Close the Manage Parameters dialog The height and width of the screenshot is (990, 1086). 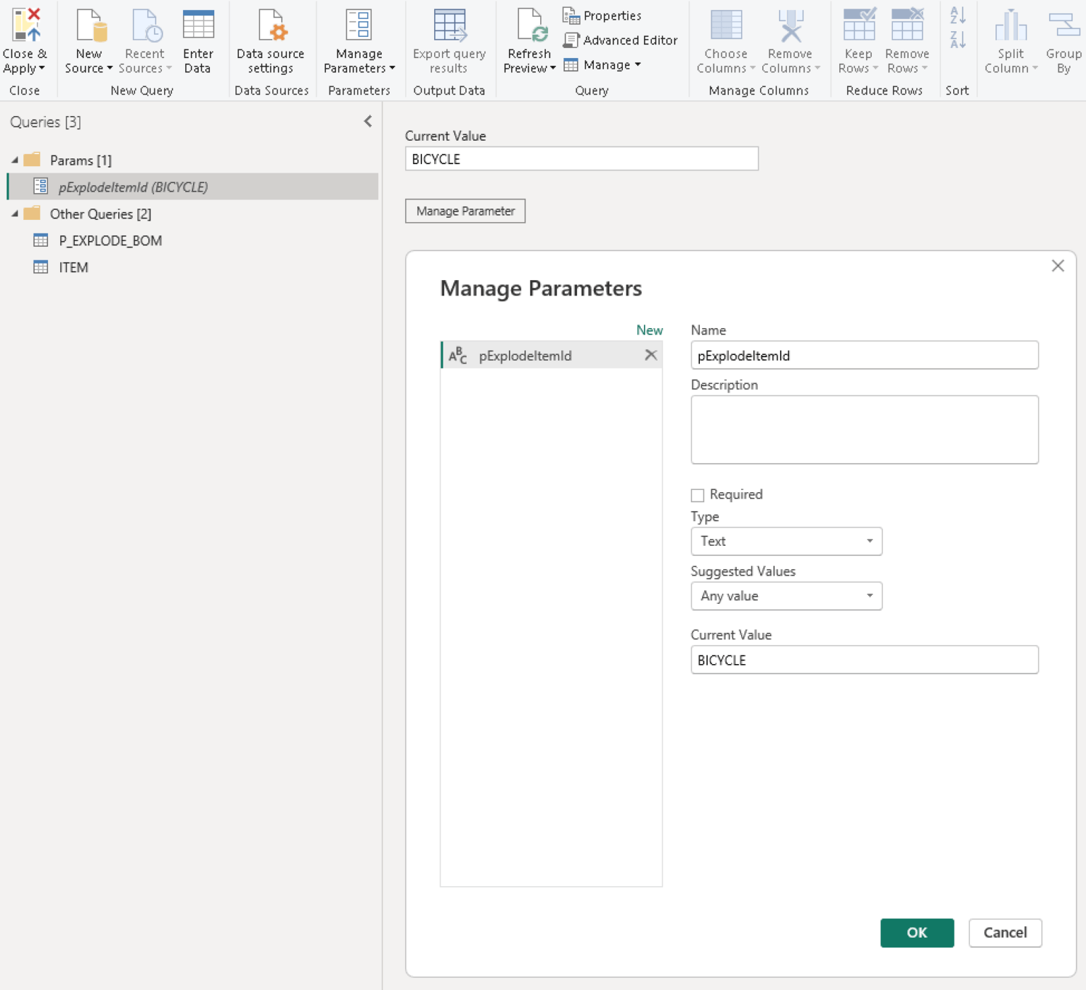tap(1058, 266)
